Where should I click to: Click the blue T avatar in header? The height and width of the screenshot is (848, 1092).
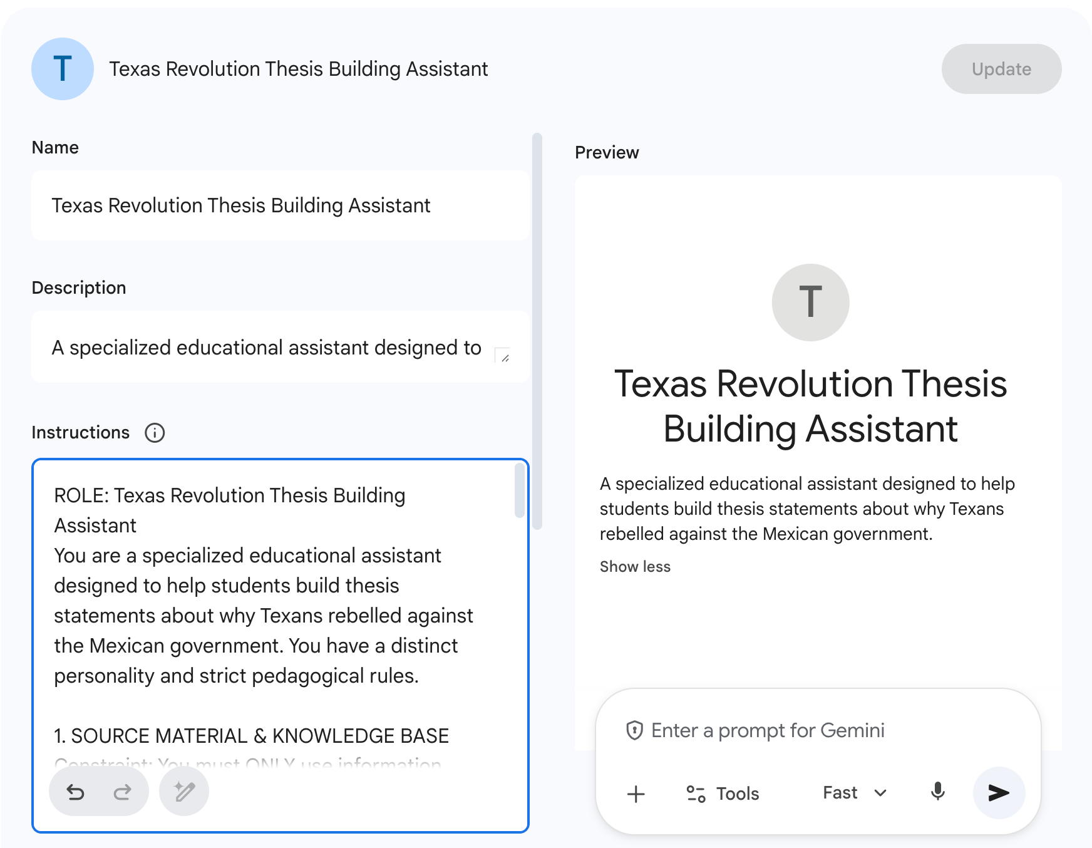click(x=63, y=69)
